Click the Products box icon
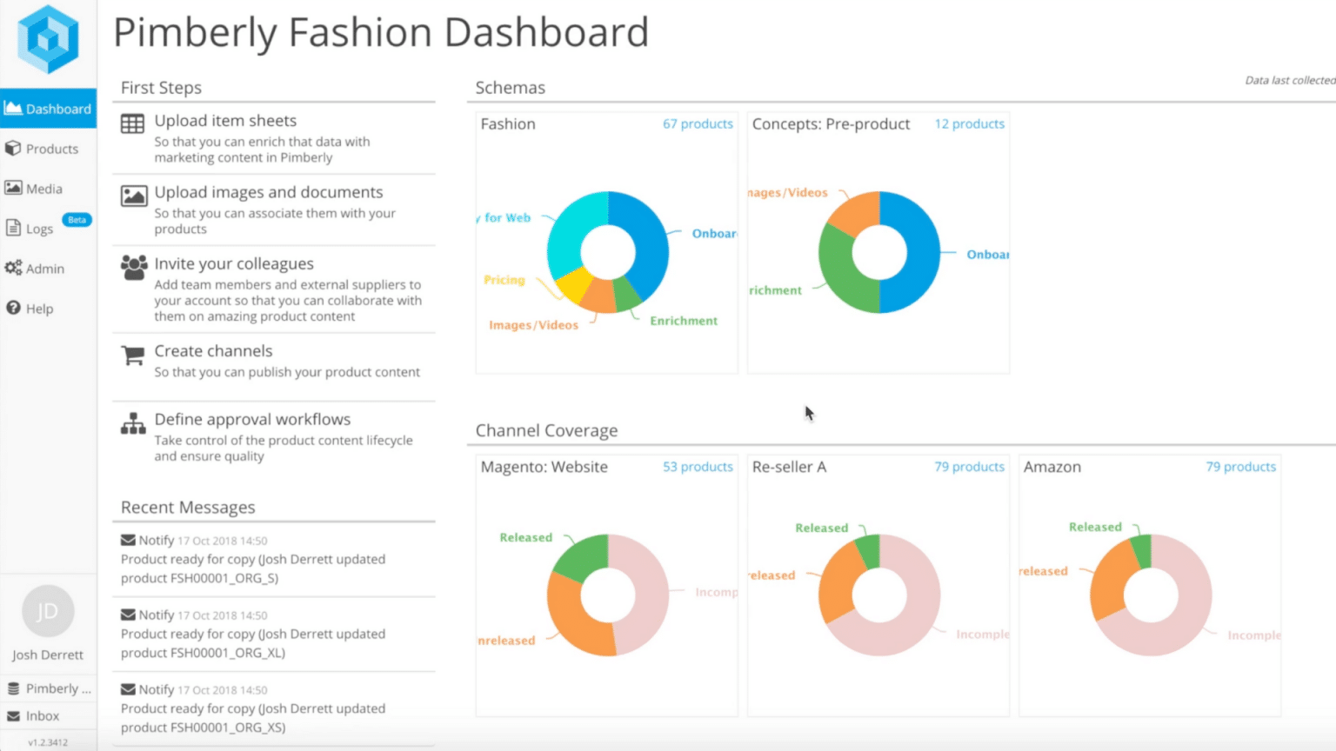This screenshot has height=751, width=1336. (13, 149)
